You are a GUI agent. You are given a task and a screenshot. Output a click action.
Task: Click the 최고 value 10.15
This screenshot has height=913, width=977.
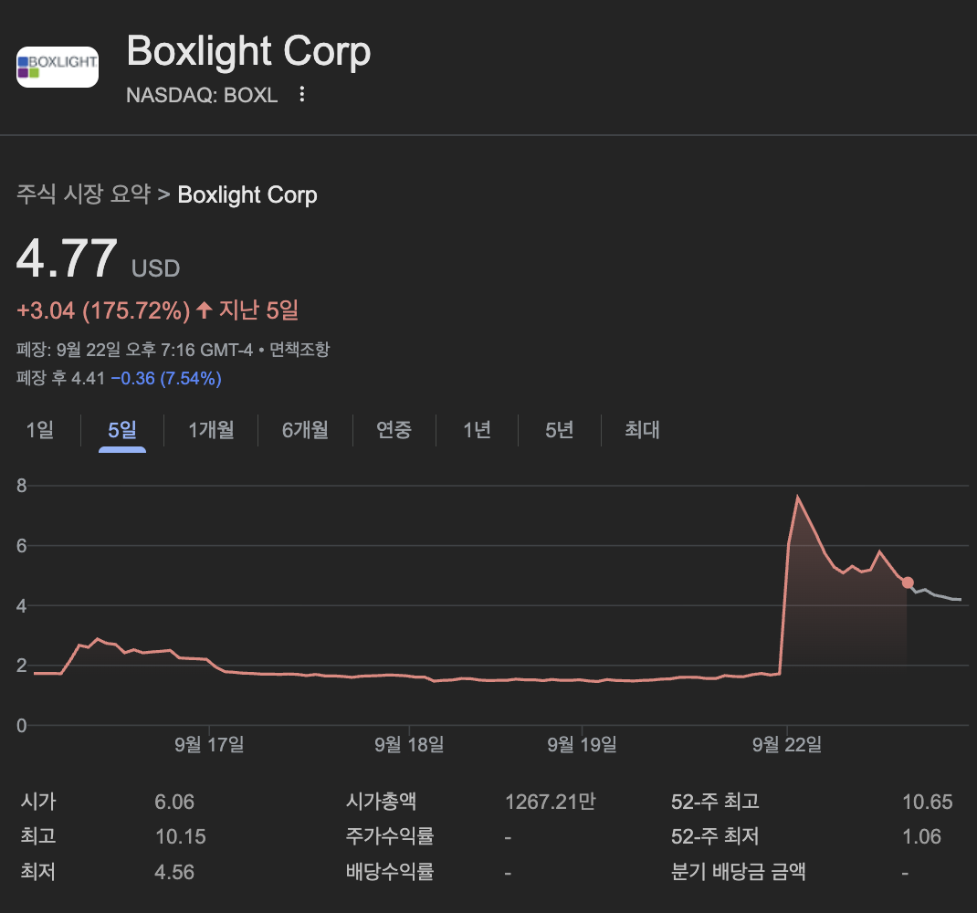[x=181, y=836]
